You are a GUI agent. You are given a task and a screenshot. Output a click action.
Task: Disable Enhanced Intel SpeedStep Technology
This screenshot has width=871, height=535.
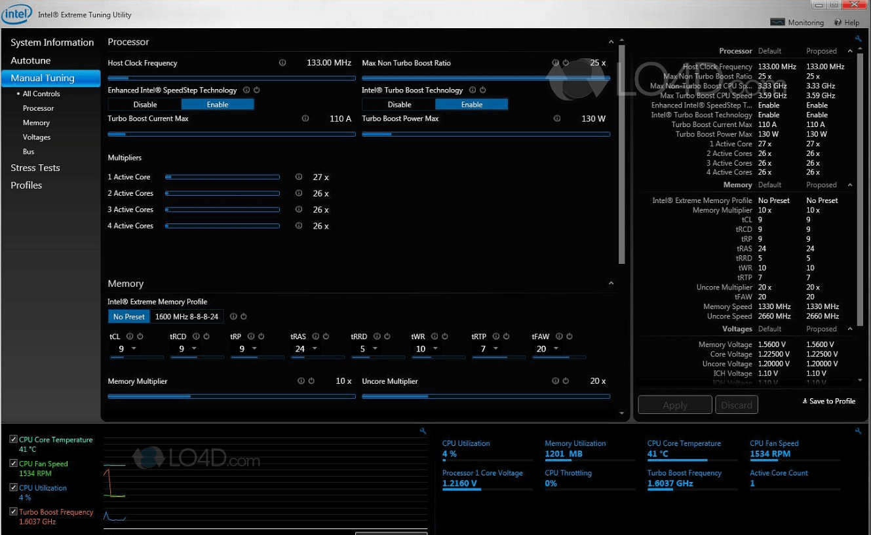tap(145, 104)
